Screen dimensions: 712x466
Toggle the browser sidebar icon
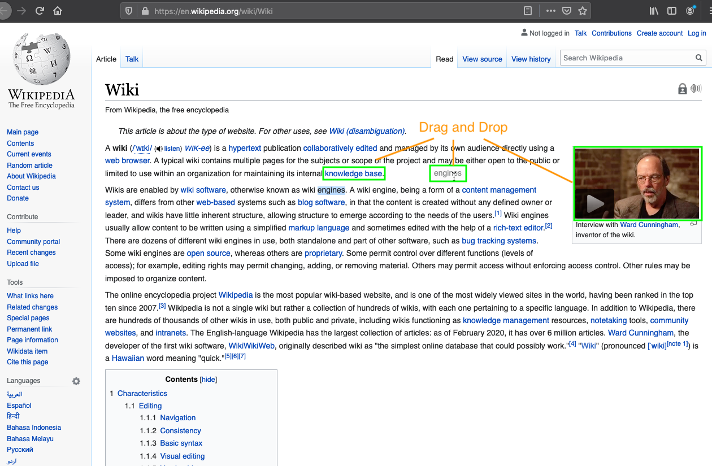[672, 11]
